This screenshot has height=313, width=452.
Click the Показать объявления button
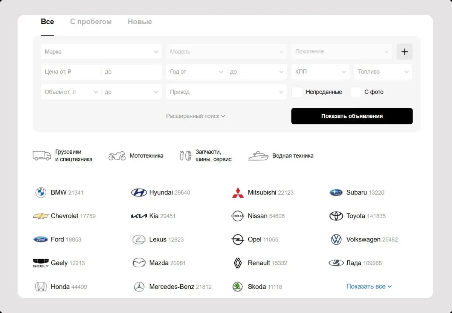pos(352,116)
